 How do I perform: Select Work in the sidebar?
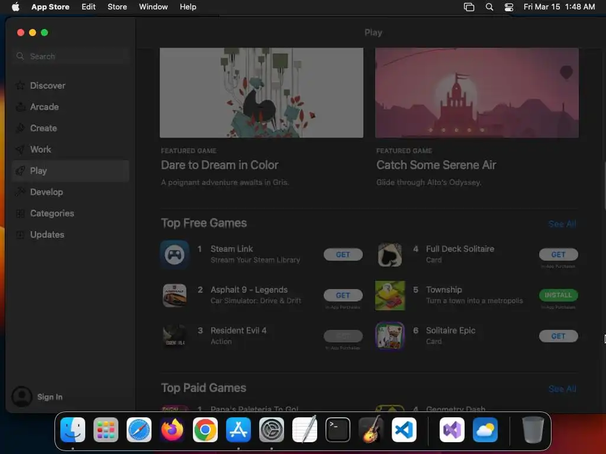tap(70, 149)
